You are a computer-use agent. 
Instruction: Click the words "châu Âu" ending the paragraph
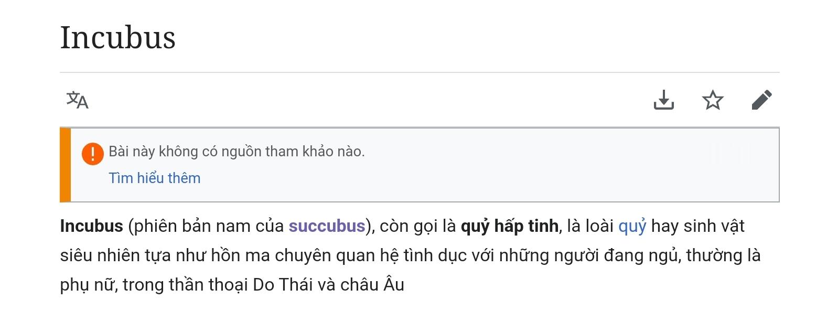[372, 285]
